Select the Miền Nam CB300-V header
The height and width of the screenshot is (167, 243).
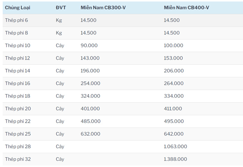[103, 8]
